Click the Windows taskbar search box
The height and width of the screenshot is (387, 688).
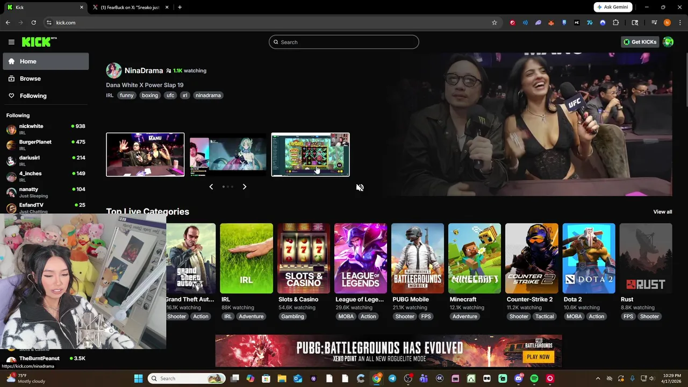186,378
